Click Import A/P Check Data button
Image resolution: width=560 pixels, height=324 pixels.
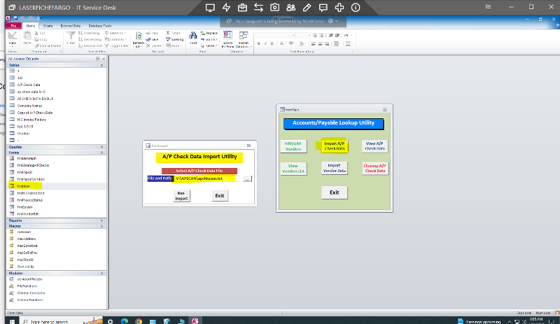click(335, 146)
